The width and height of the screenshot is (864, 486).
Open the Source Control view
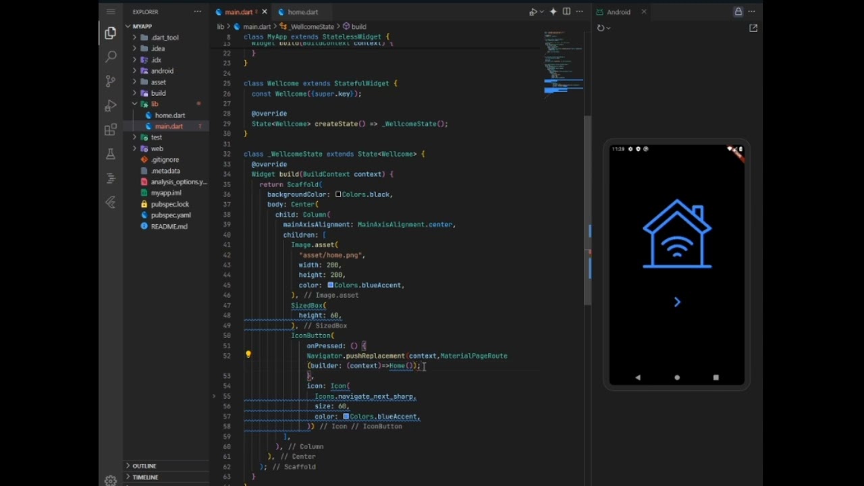tap(111, 81)
